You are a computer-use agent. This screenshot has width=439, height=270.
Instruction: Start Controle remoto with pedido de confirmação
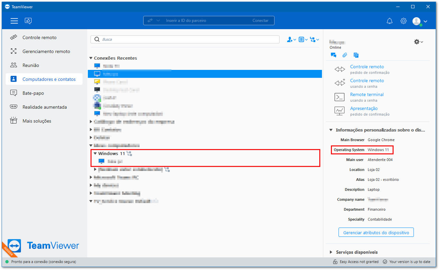(x=367, y=67)
